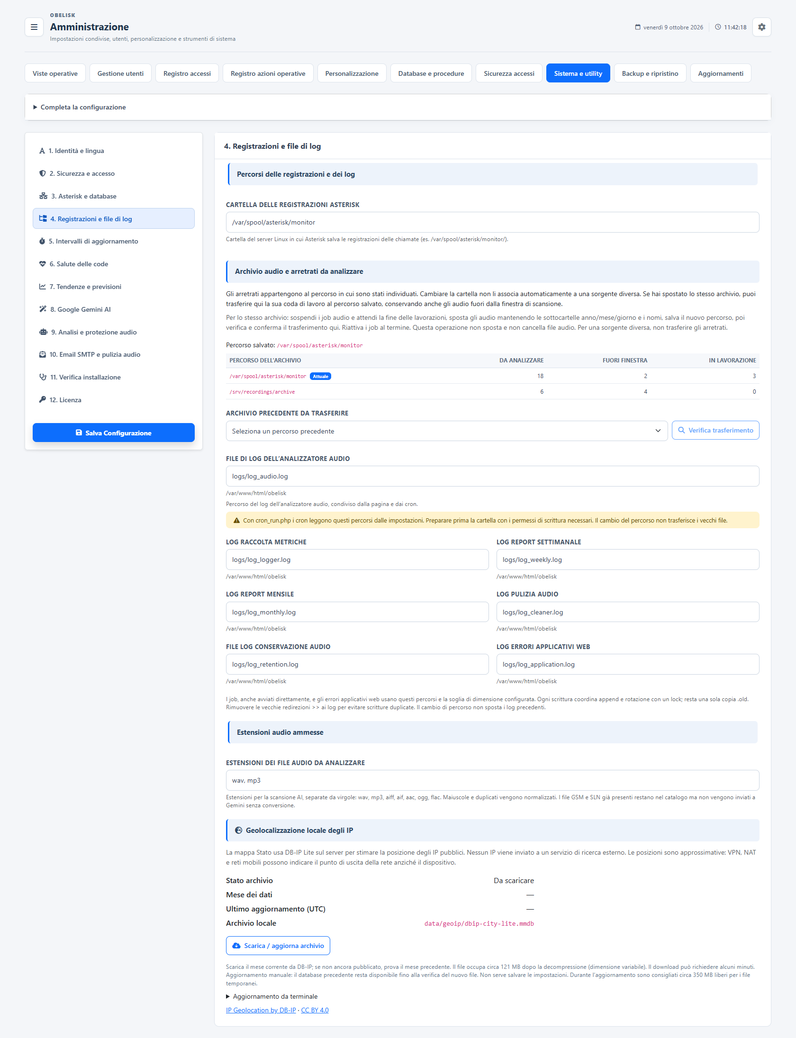Image resolution: width=796 pixels, height=1038 pixels.
Task: Click the Salute delle code heartbeat icon
Action: click(x=43, y=264)
